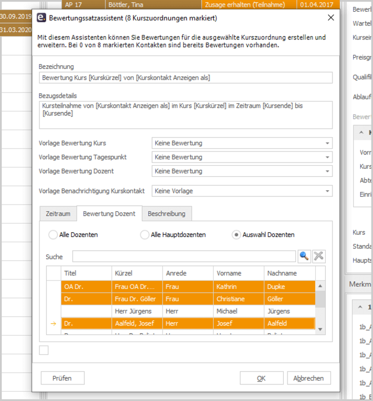
Task: Switch to the Zeitraum tab
Action: (x=58, y=214)
